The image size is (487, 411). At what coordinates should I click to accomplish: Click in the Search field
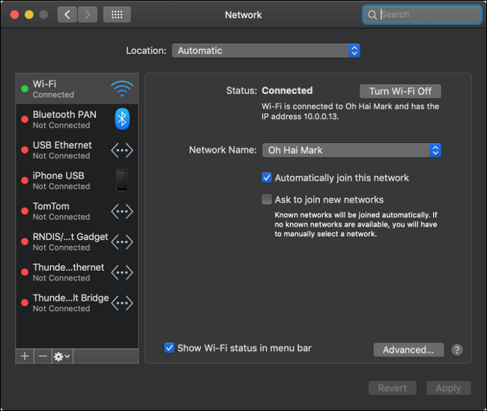(x=427, y=14)
